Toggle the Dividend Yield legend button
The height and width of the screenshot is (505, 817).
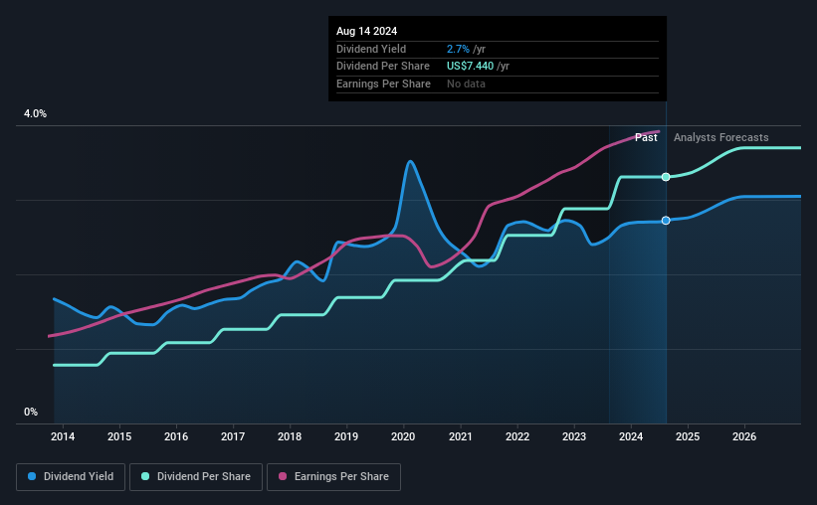[71, 477]
